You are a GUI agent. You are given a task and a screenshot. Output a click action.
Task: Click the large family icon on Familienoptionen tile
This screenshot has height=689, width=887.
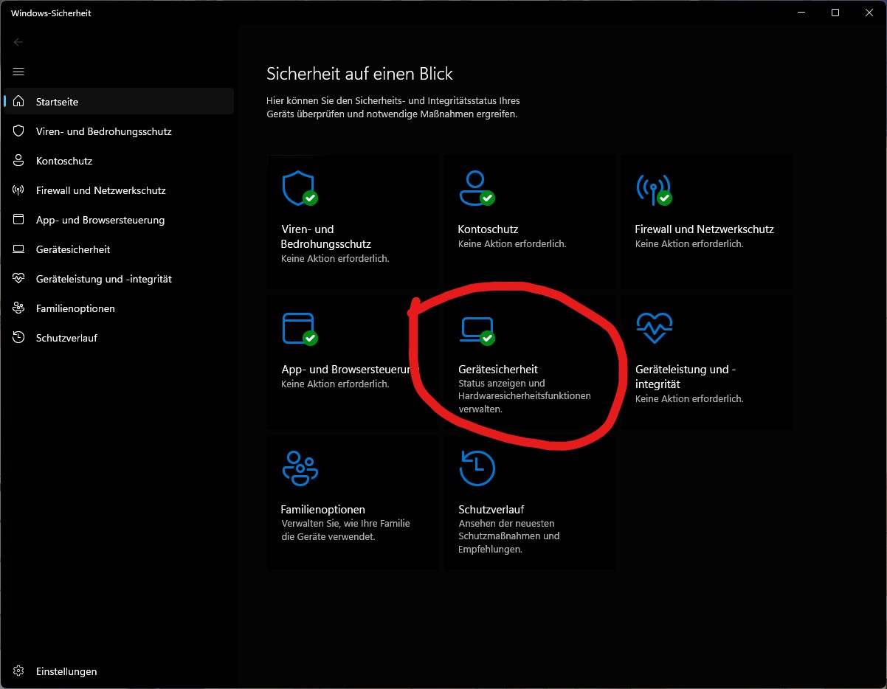(x=300, y=468)
